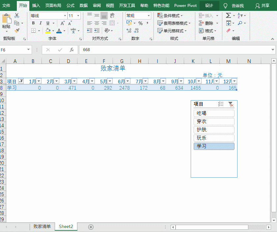The image size is (277, 232).
Task: Apply comma thousands separator style
Action: tap(147, 23)
